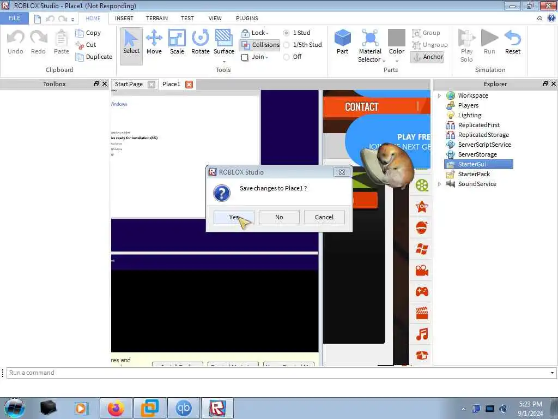This screenshot has width=558, height=419.
Task: Select the 1/5th Stud radio option
Action: 286,45
